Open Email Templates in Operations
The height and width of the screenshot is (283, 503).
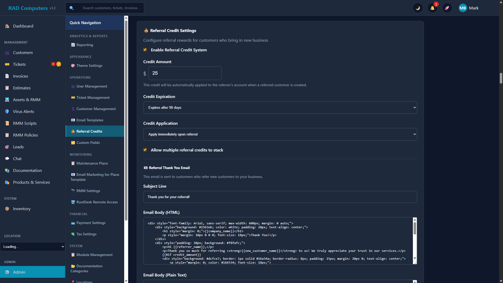point(90,120)
